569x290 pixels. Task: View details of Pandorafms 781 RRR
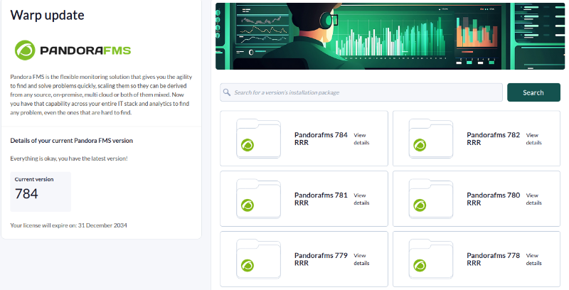pos(361,199)
